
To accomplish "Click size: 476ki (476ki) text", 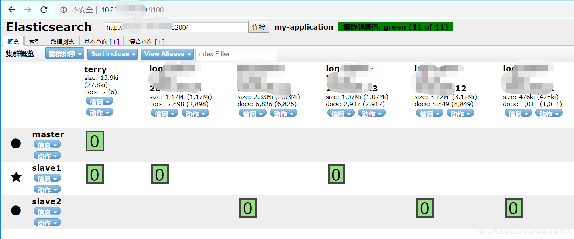I will coord(530,97).
